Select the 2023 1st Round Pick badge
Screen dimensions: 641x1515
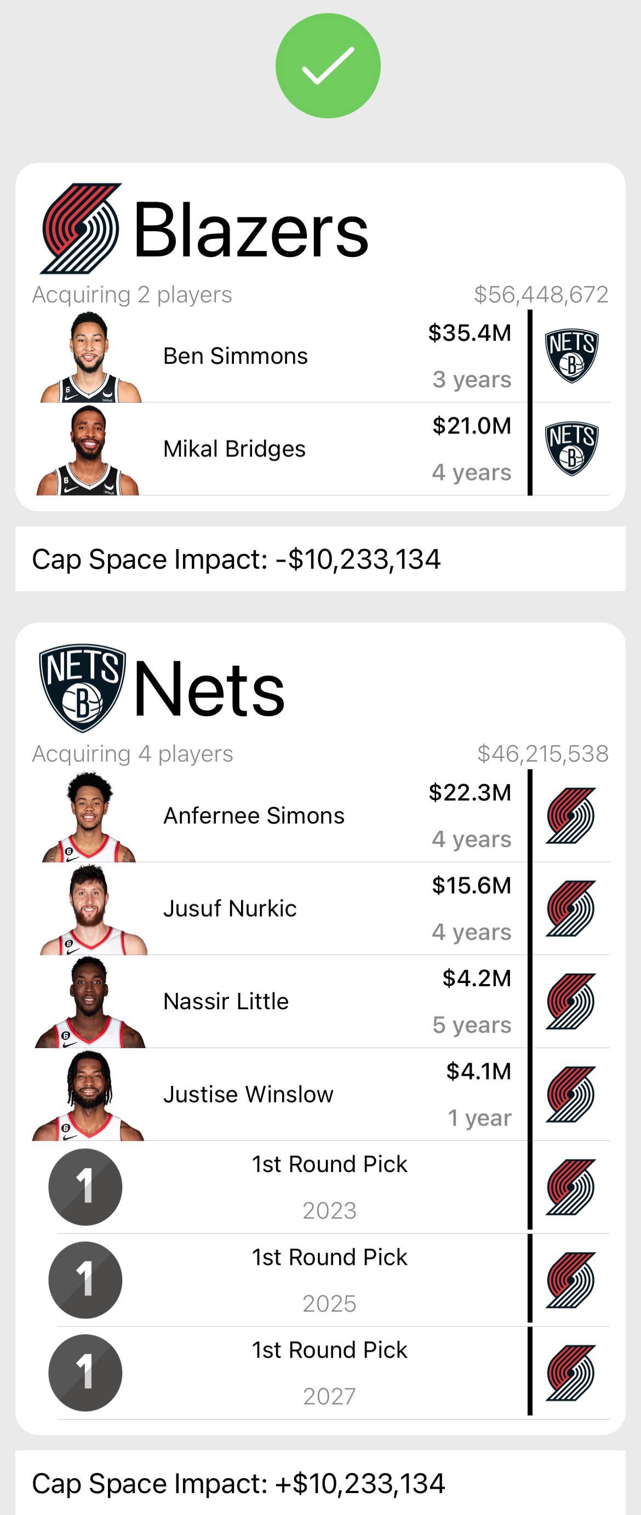(x=85, y=1187)
